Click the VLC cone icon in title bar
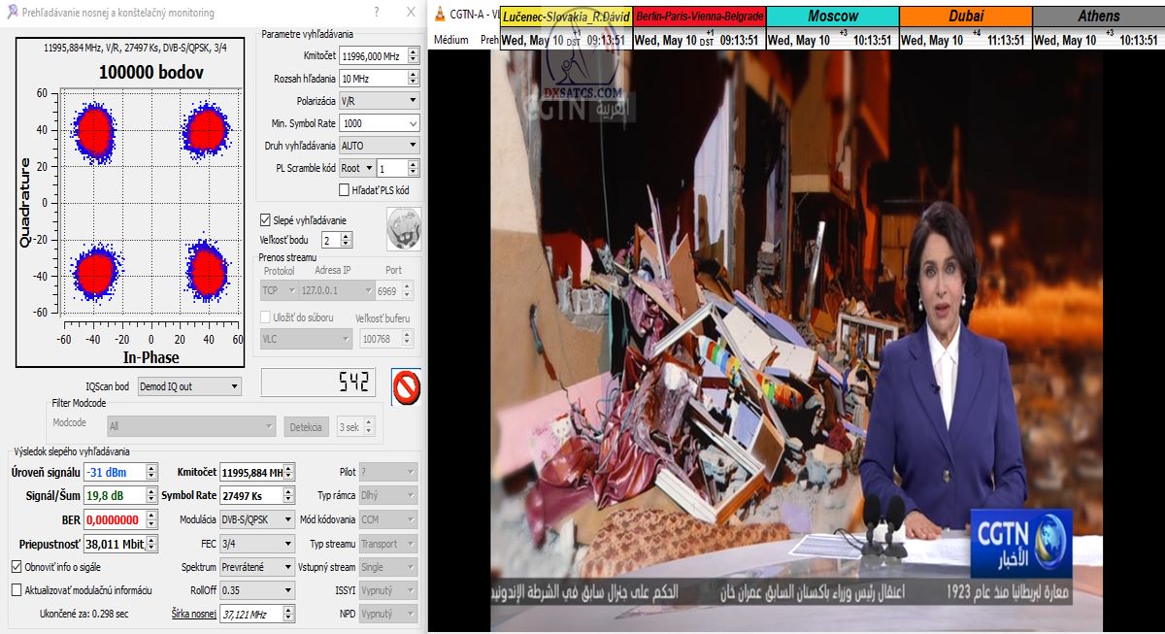The width and height of the screenshot is (1165, 634). pyautogui.click(x=440, y=15)
